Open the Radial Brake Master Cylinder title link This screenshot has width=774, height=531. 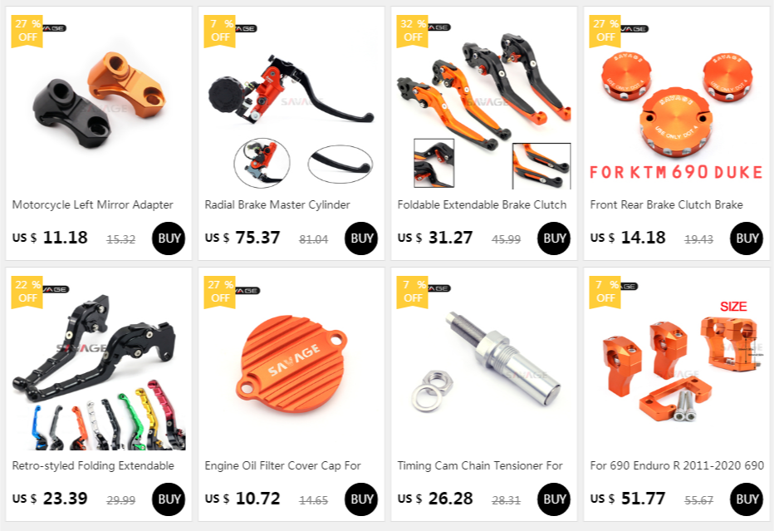coord(277,204)
